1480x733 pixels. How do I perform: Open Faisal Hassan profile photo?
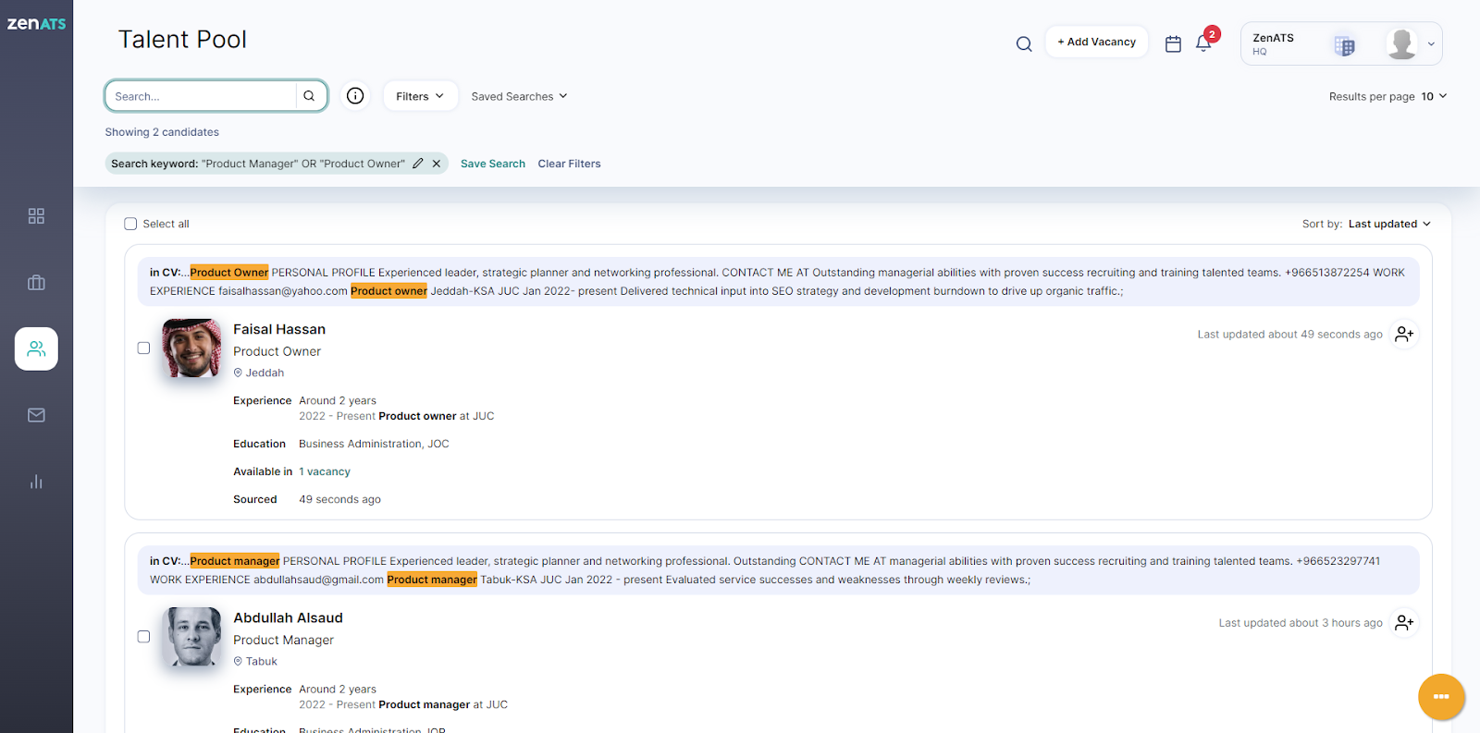[191, 348]
